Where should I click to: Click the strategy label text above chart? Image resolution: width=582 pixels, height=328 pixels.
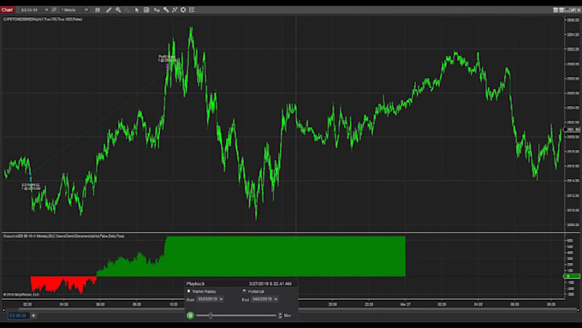point(43,20)
